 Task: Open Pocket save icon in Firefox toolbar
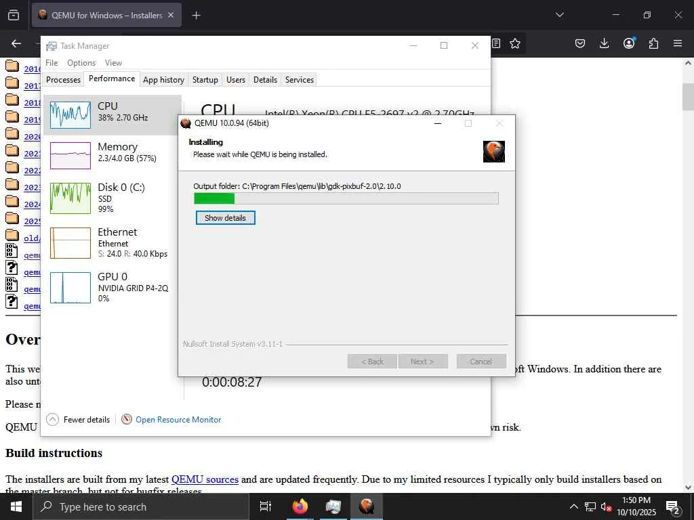(x=580, y=43)
